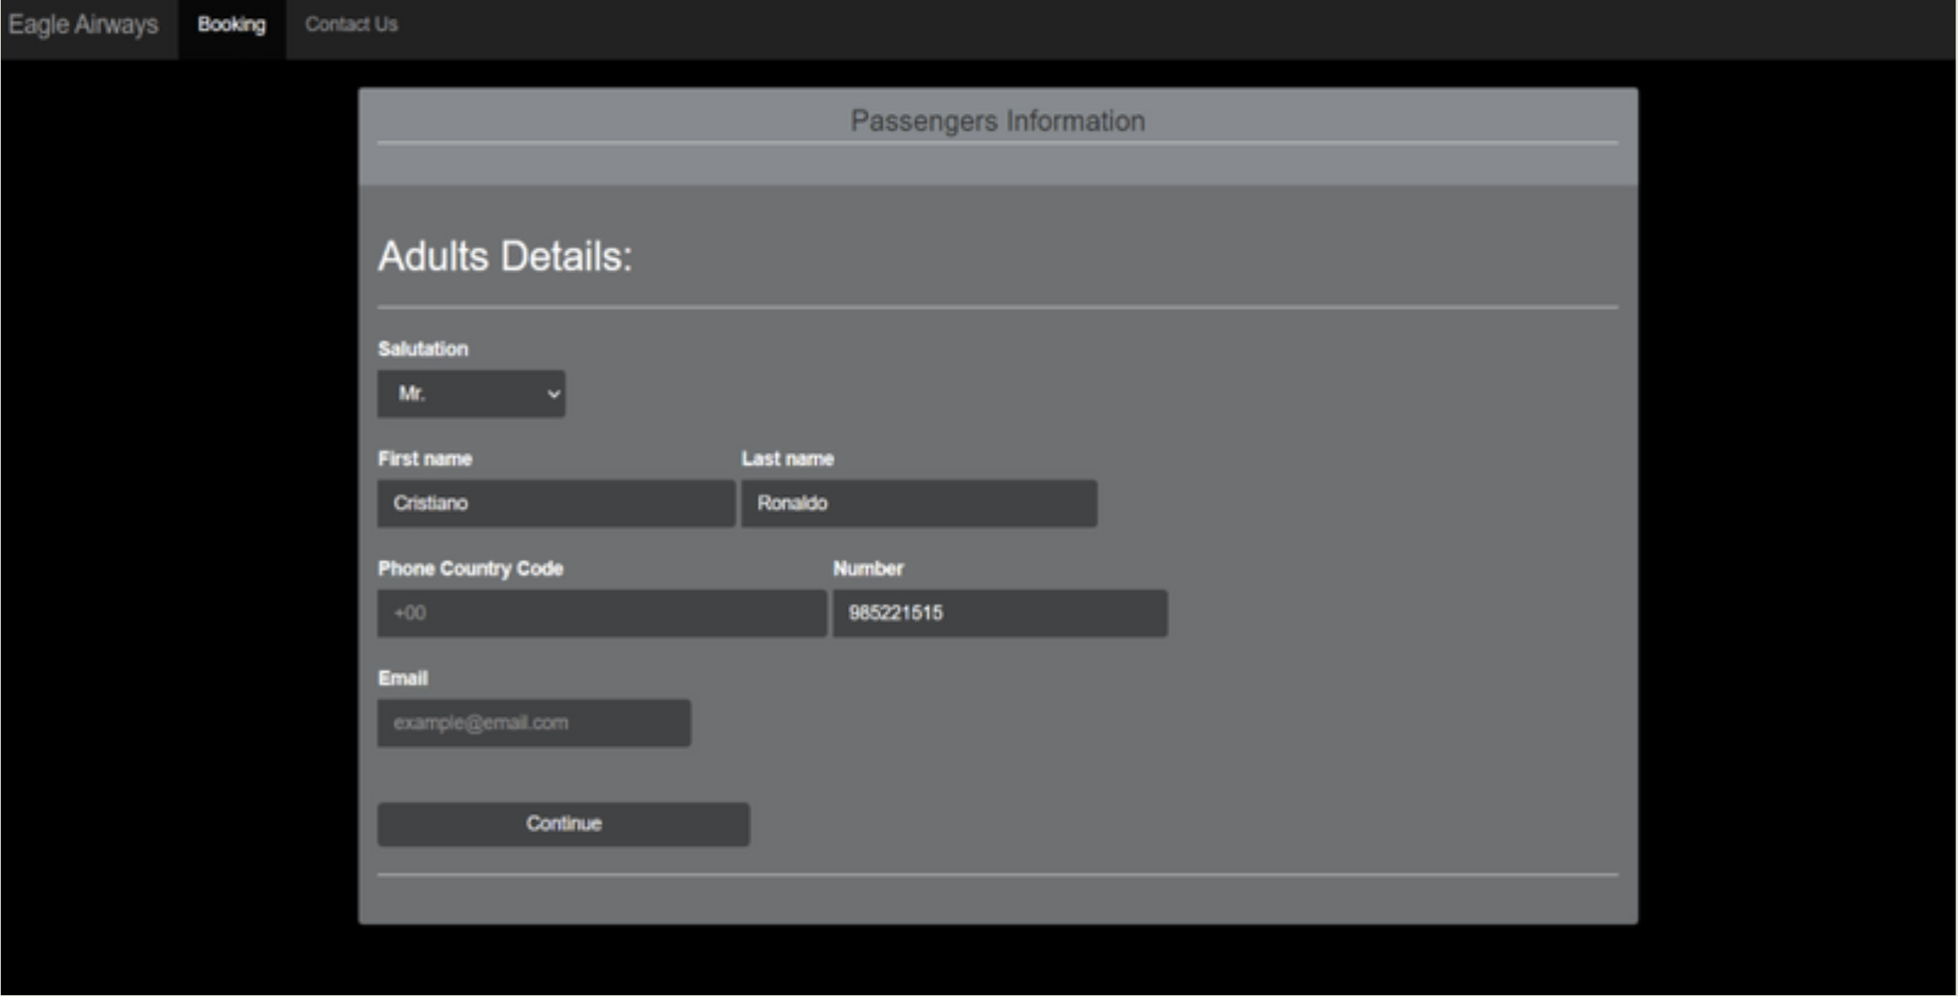Image resolution: width=1958 pixels, height=996 pixels.
Task: Submit the form via Continue
Action: 562,823
